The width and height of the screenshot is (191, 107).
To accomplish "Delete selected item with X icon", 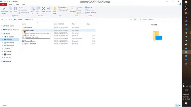I will [x=44, y=9].
